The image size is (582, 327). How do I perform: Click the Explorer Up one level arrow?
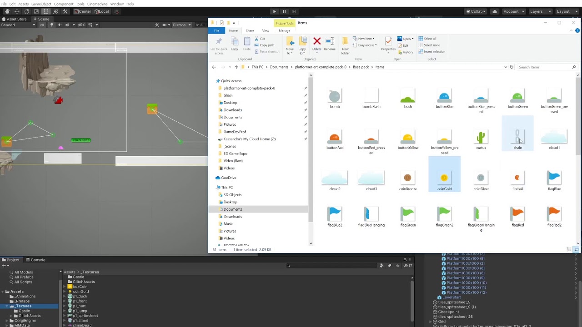point(236,67)
